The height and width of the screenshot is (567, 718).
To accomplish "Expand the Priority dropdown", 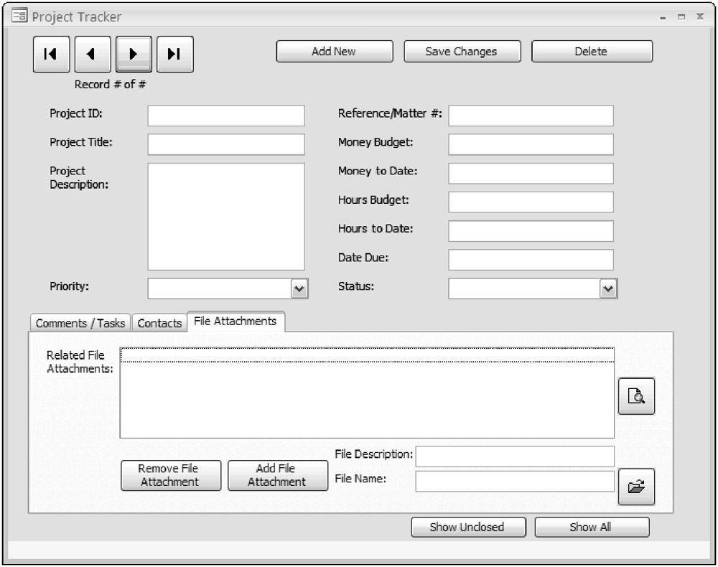I will pos(299,289).
